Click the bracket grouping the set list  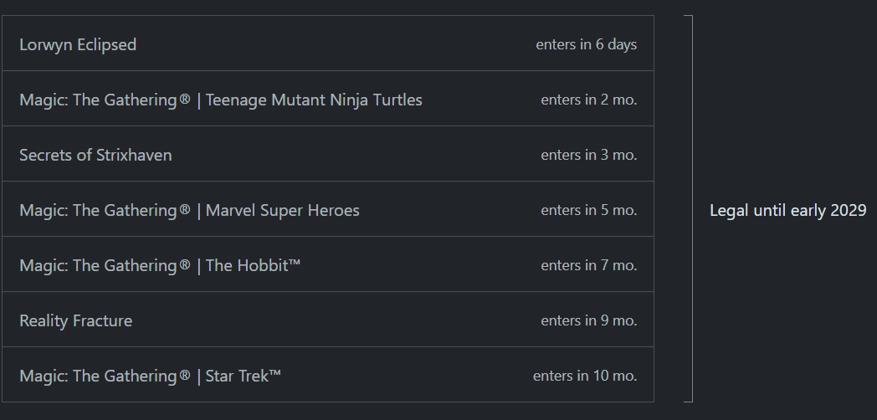click(x=689, y=208)
